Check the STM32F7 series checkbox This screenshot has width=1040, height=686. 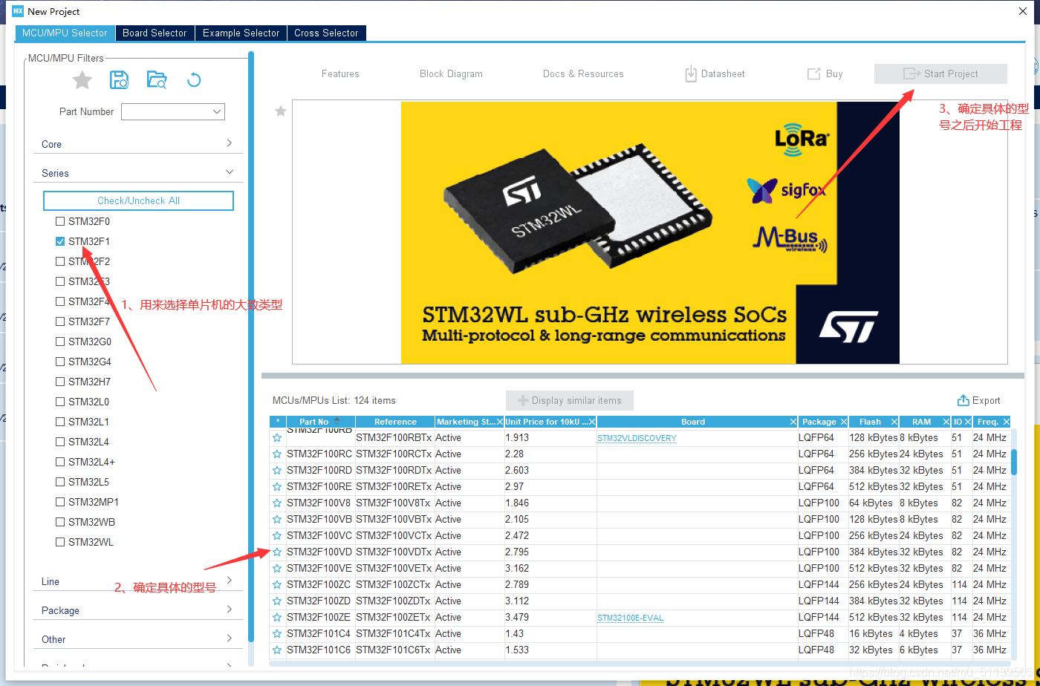(x=60, y=321)
